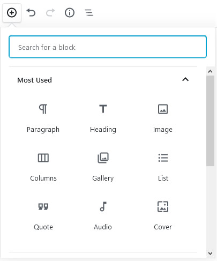Click the scrollbar down arrow
Screen dimensions: 217x261
(x=210, y=253)
